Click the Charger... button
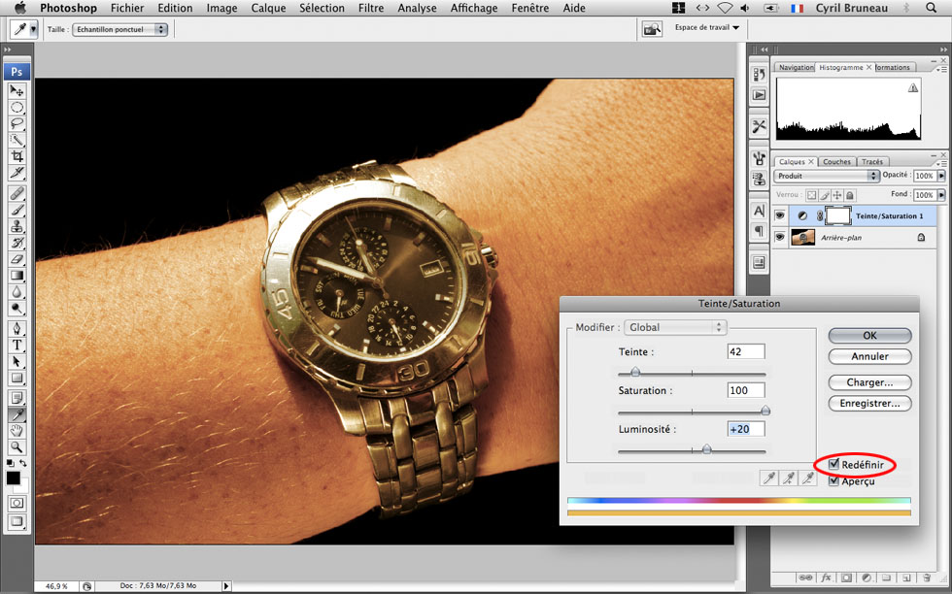The image size is (952, 594). click(x=870, y=382)
